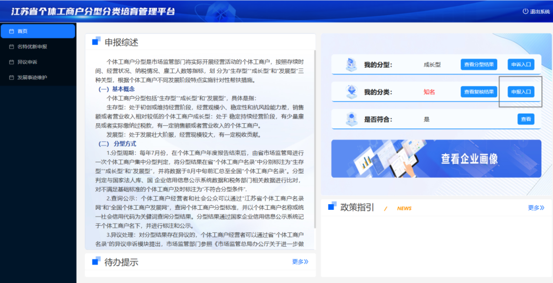Image resolution: width=553 pixels, height=283 pixels.
Task: Click the 查看分型结果 button
Action: click(479, 64)
